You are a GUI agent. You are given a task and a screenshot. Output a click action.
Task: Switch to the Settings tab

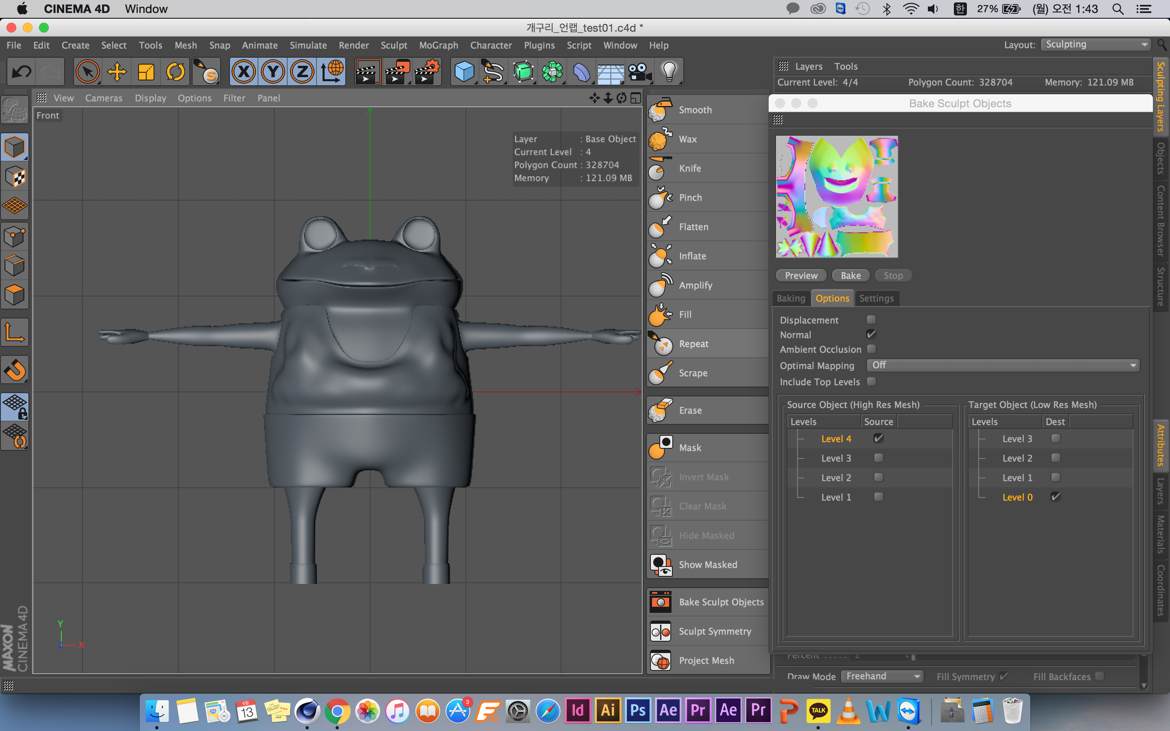(876, 298)
